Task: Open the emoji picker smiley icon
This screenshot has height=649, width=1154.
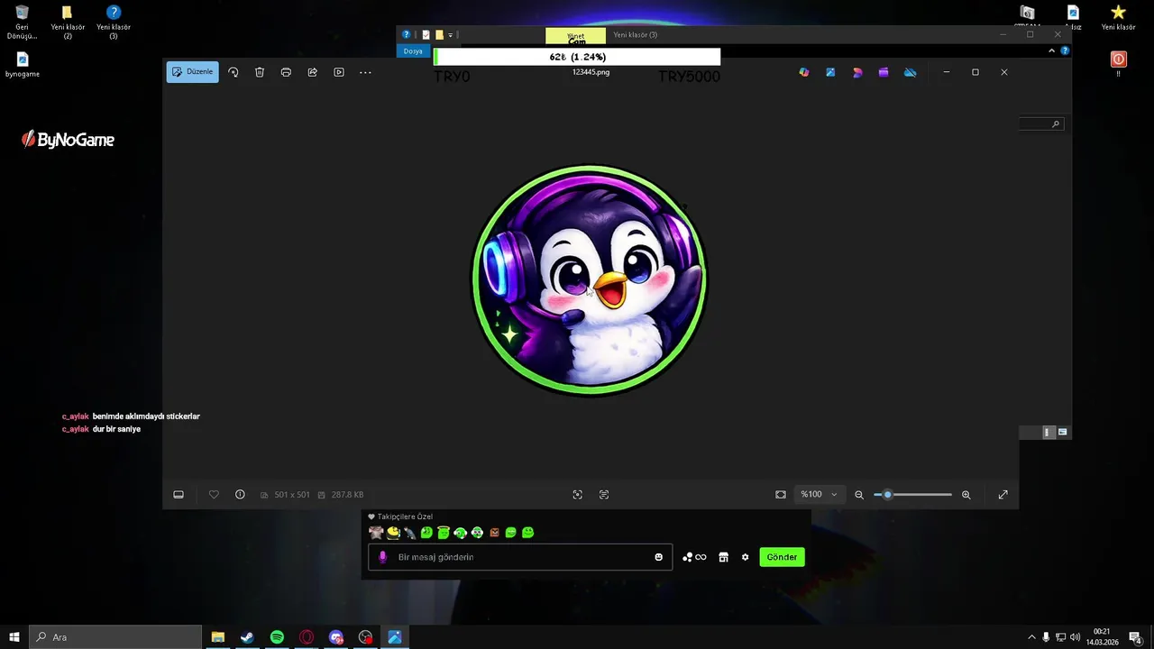Action: pyautogui.click(x=659, y=557)
